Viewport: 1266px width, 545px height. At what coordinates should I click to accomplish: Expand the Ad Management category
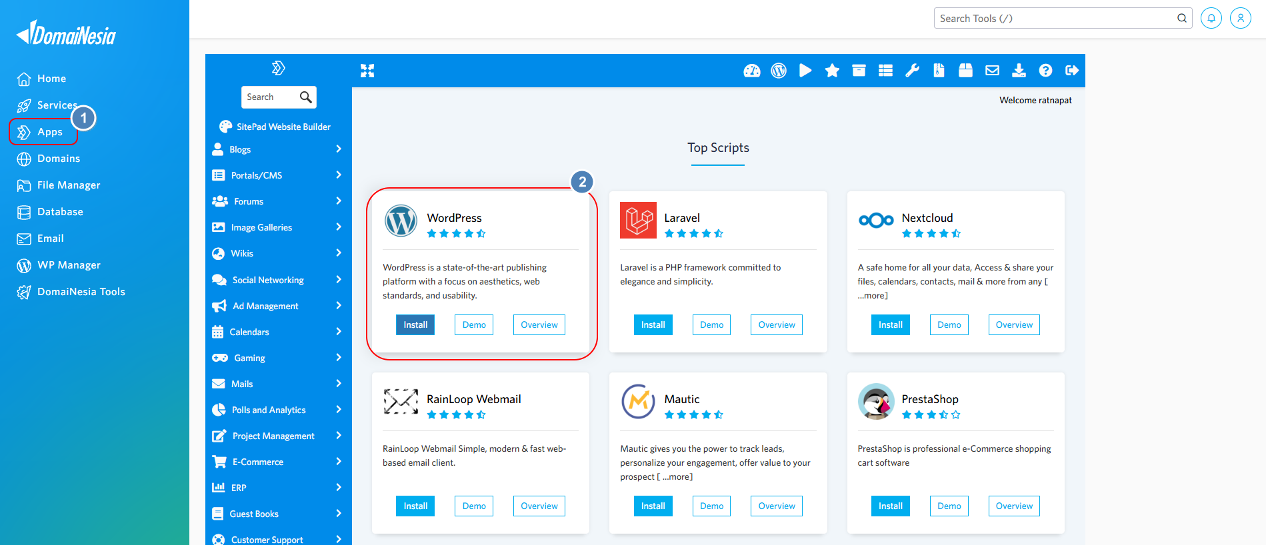[x=279, y=306]
